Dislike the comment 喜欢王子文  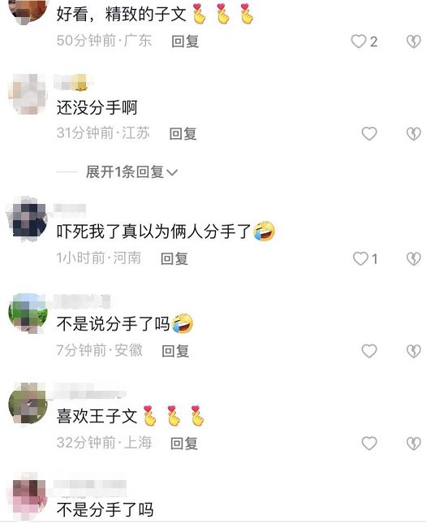[x=413, y=444]
